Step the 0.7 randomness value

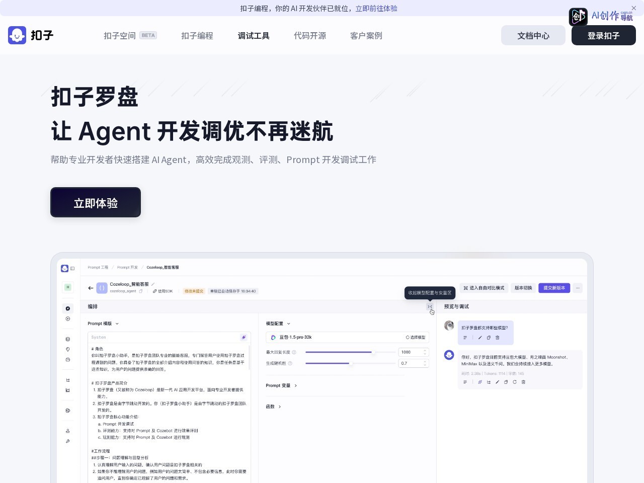425,363
